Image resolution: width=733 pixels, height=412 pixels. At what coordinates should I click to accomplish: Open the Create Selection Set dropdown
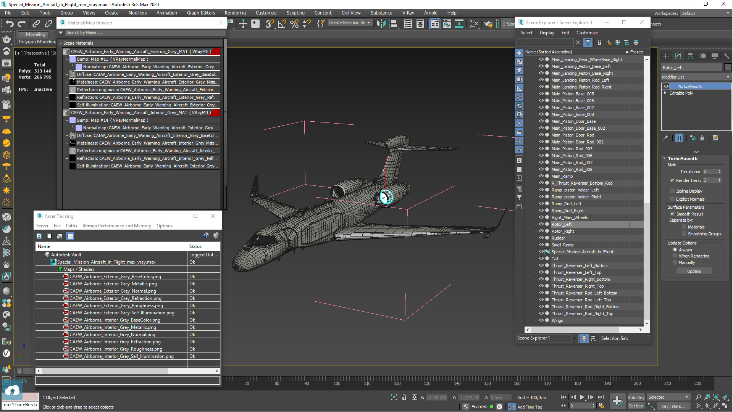(x=350, y=23)
